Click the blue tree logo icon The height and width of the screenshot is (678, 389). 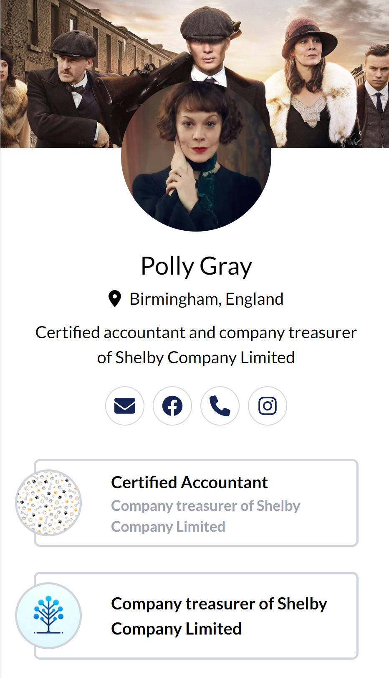(48, 615)
